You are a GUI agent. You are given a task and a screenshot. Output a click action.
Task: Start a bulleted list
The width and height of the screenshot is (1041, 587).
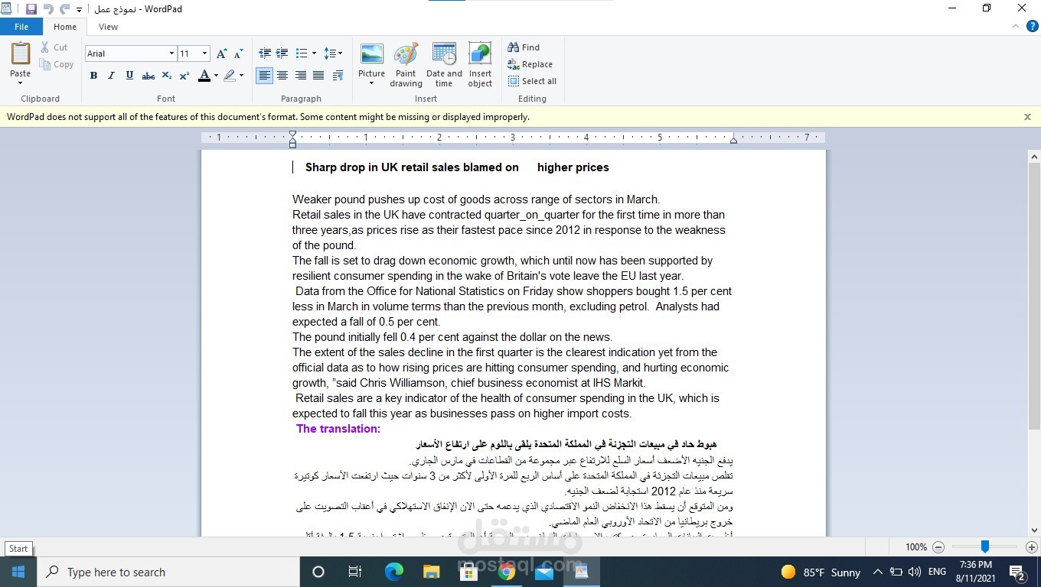pos(301,54)
